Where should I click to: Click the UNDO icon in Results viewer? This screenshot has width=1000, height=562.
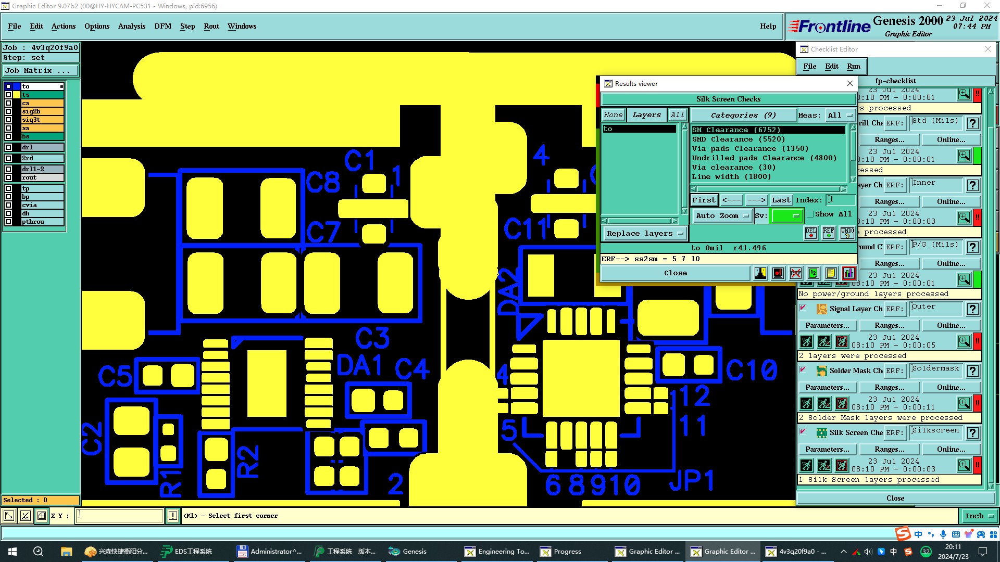pos(847,233)
